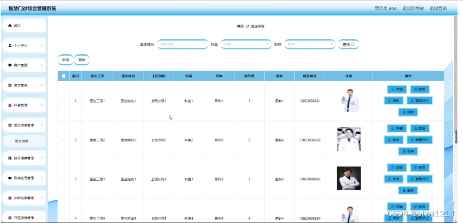463x223 pixels.
Task: Check the checkbox for row 医生工号1
Action: (x=63, y=101)
